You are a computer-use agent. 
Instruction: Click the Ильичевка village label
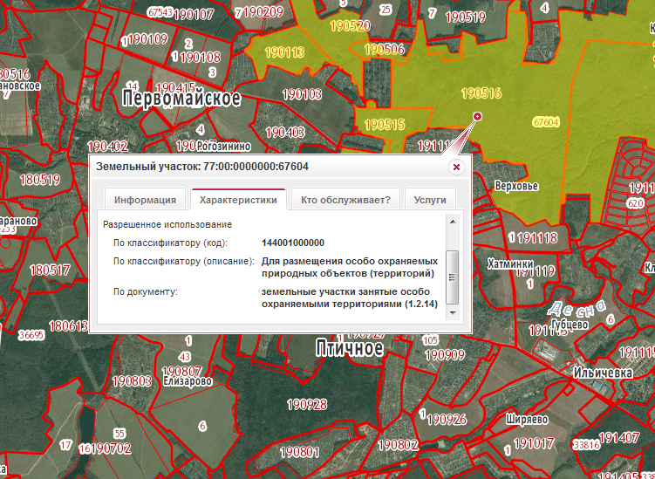tap(603, 373)
